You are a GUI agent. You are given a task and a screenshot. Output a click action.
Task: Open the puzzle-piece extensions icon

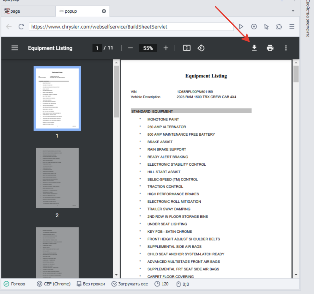click(x=279, y=27)
